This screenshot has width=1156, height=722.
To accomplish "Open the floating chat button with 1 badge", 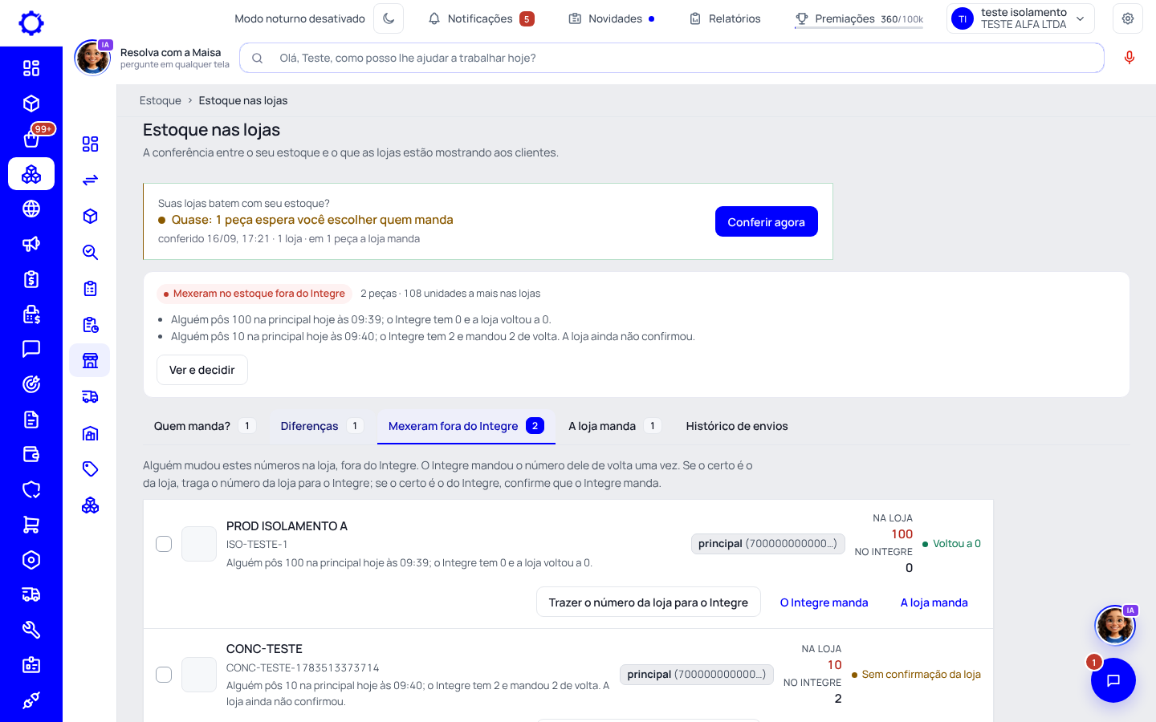I will (x=1113, y=680).
